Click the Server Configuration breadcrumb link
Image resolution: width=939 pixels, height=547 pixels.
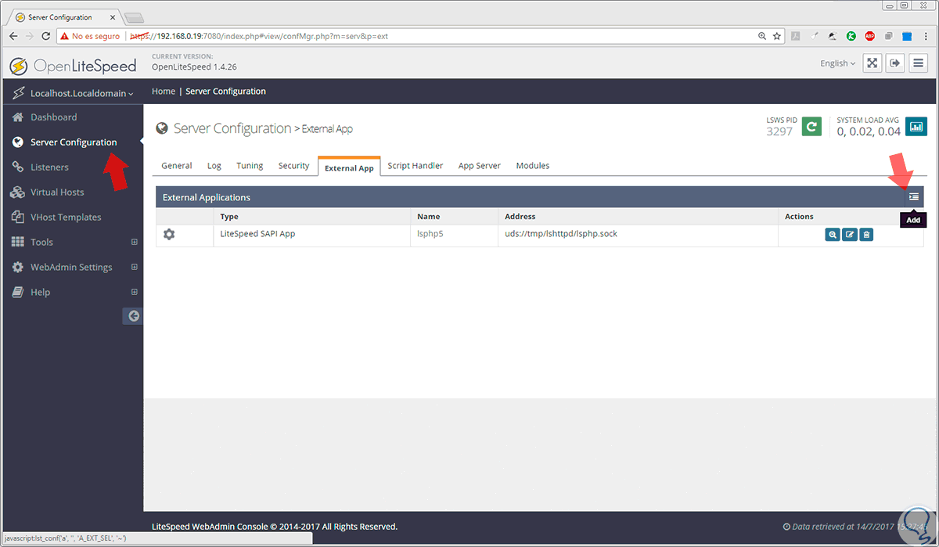[225, 92]
